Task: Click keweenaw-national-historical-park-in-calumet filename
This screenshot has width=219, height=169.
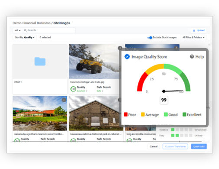Action: coord(96,134)
